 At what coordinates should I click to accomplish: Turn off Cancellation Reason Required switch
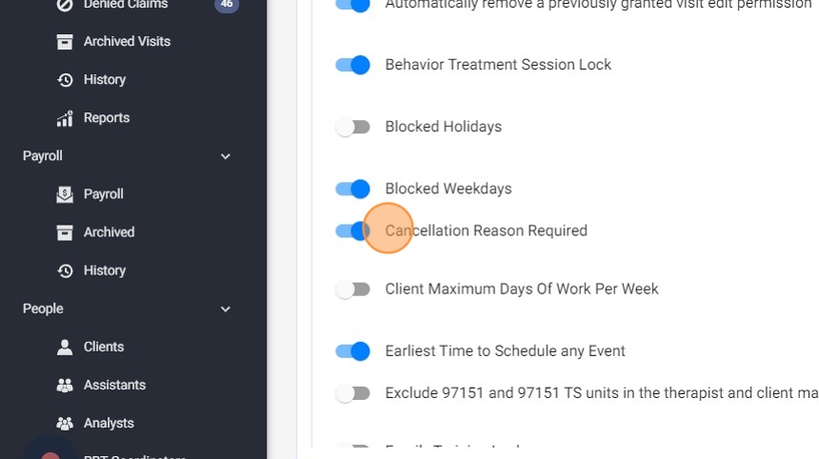pos(352,230)
